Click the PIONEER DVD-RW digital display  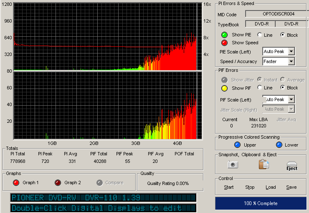(103, 198)
